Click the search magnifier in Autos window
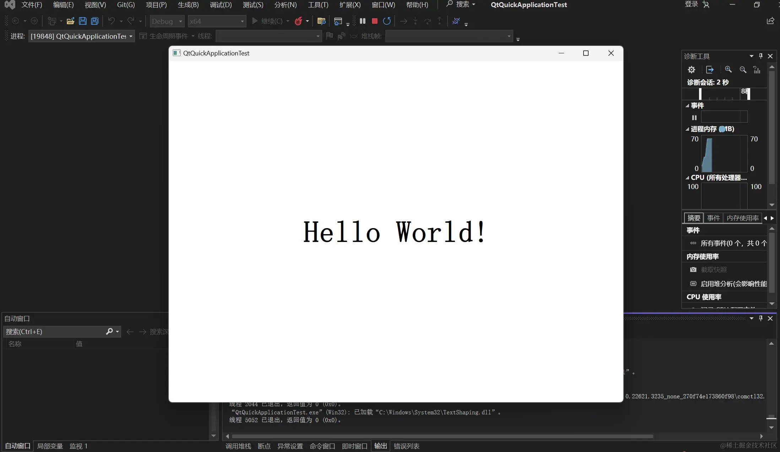 pyautogui.click(x=109, y=332)
